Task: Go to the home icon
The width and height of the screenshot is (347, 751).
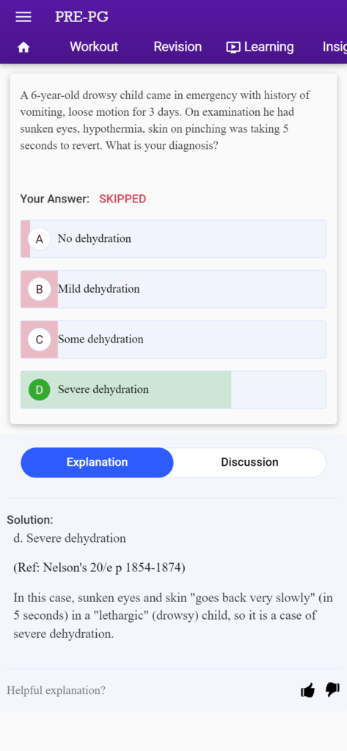Action: click(x=23, y=48)
